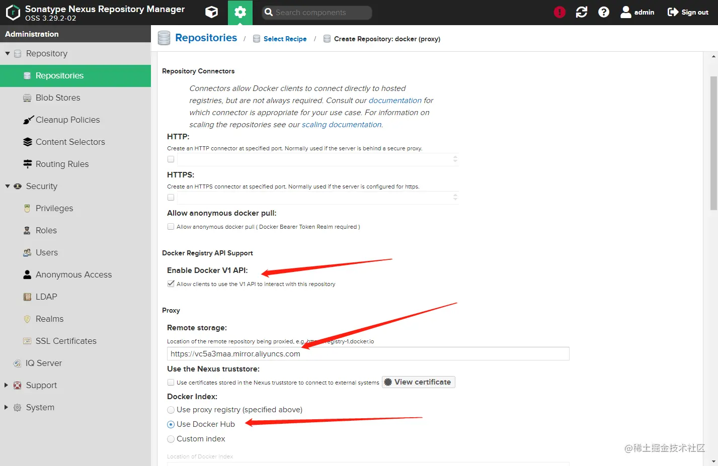Select Custom index radio option
This screenshot has width=718, height=466.
point(171,439)
